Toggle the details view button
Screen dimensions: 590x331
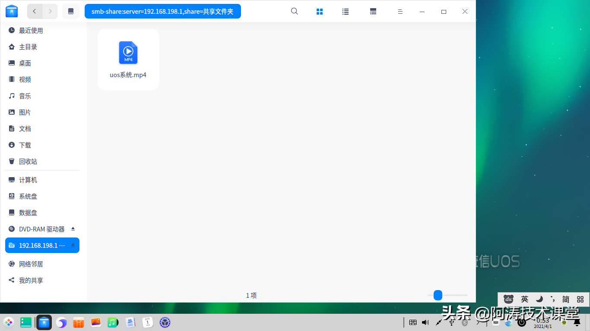[x=374, y=12]
